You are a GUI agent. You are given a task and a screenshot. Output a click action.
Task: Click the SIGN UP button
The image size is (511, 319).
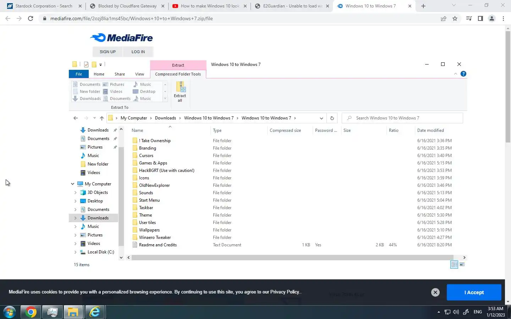108,52
